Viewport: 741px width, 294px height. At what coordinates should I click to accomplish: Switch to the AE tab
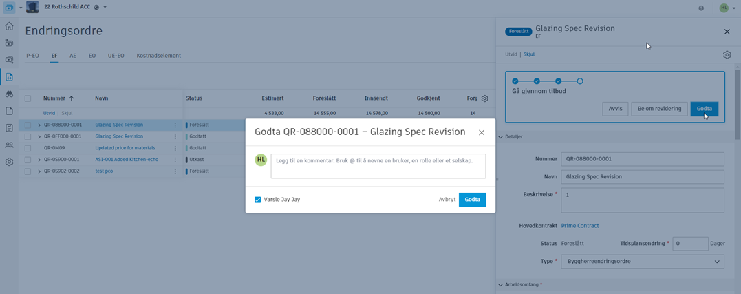[73, 56]
